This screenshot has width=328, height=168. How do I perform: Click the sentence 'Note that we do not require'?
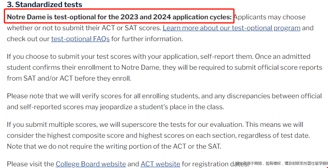pos(114,146)
